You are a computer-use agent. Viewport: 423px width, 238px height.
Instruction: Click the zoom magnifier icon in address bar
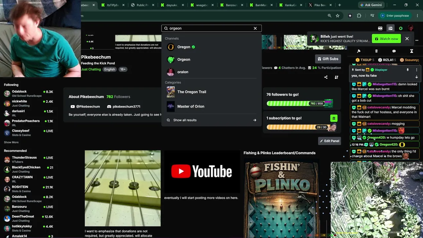coord(329,16)
